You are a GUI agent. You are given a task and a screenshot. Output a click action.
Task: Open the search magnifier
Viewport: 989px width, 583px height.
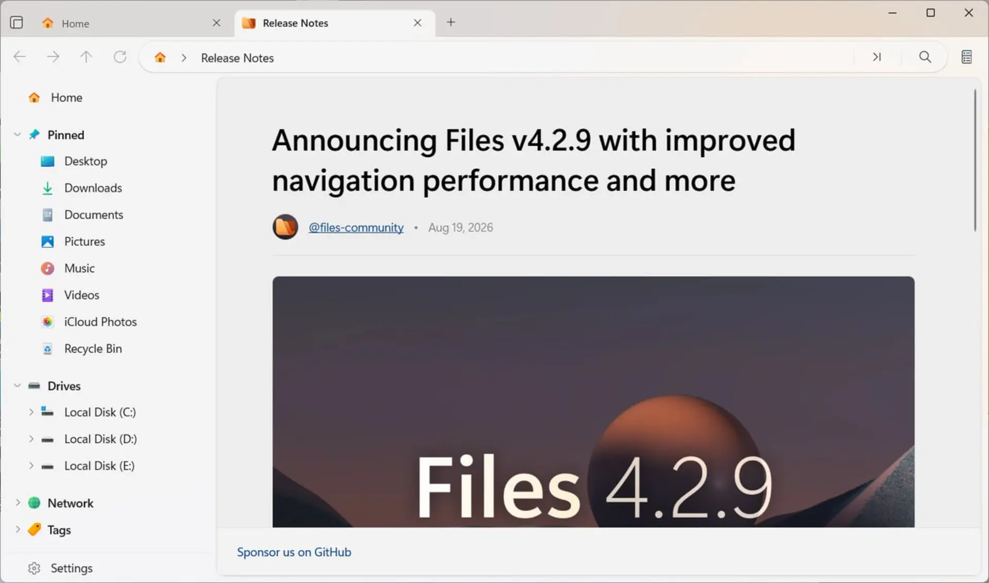point(925,57)
